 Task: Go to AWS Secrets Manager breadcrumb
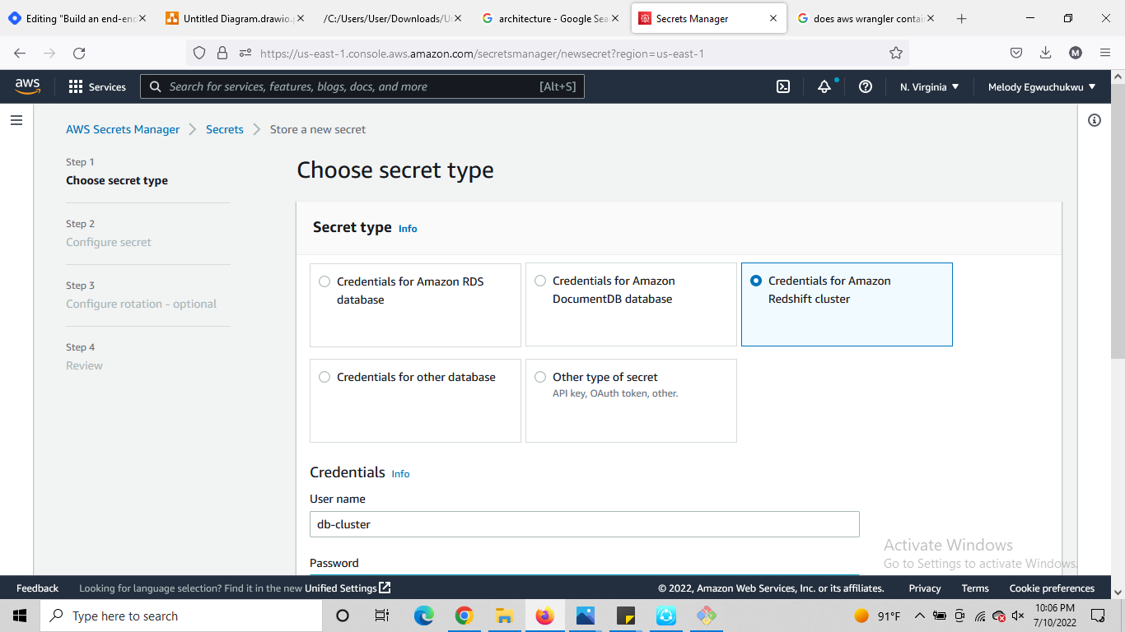(123, 129)
